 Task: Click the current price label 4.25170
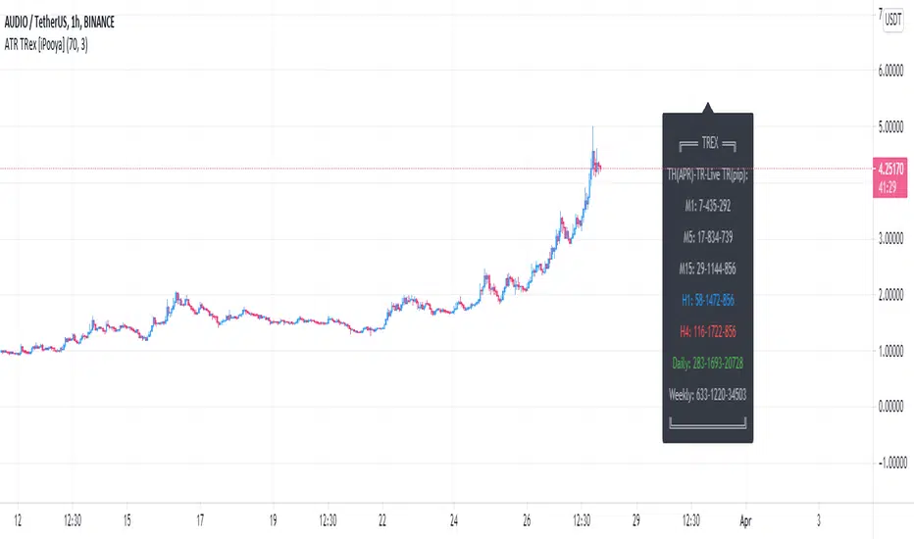click(891, 166)
